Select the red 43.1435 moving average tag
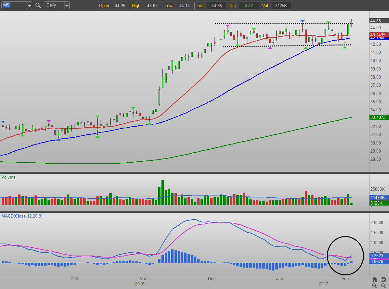 point(379,34)
